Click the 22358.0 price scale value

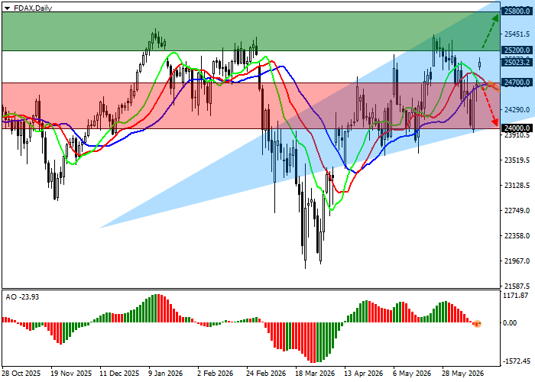click(517, 236)
